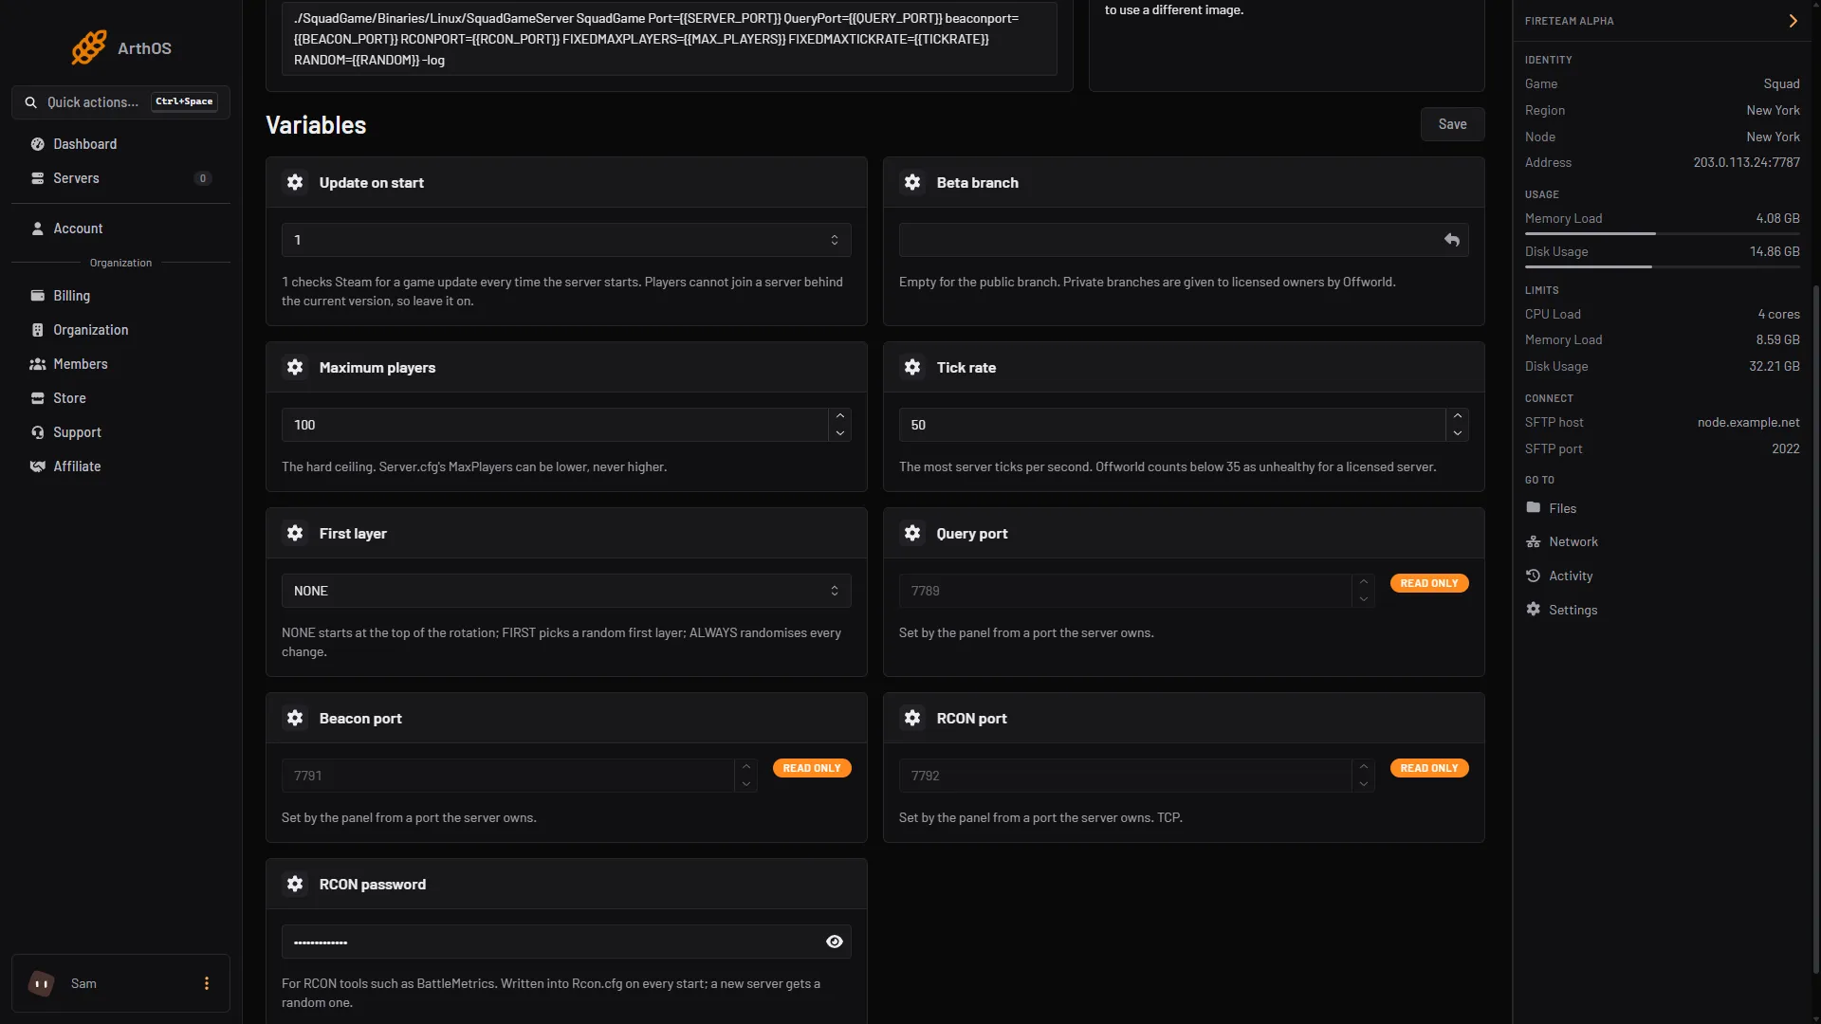The width and height of the screenshot is (1821, 1024).
Task: Increase Tick rate with up arrow
Action: tap(1458, 416)
